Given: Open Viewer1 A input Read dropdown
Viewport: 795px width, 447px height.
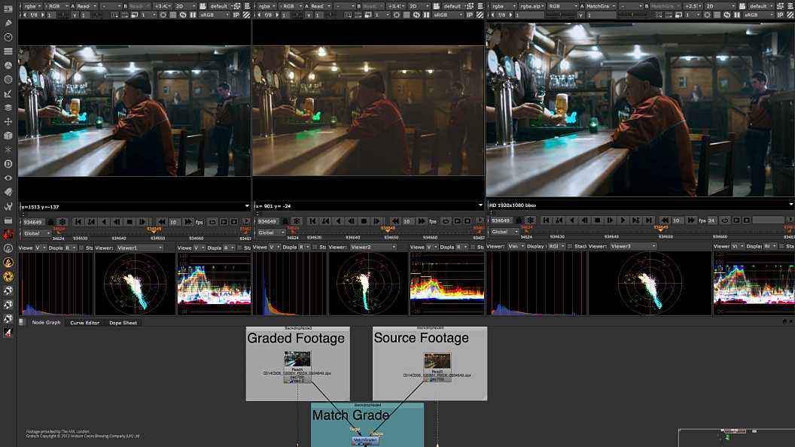Looking at the screenshot, I should tap(87, 6).
